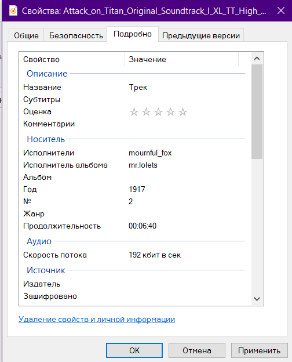
Task: Open the Безопасность tab
Action: tap(76, 35)
